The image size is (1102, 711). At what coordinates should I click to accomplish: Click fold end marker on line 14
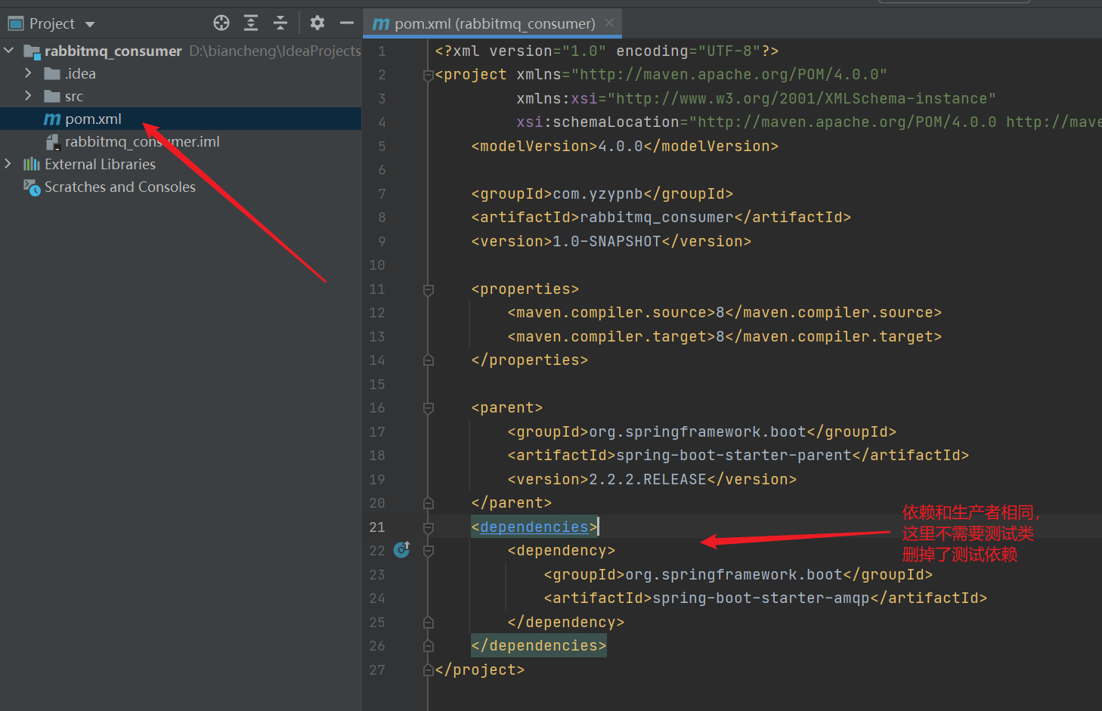click(x=429, y=360)
